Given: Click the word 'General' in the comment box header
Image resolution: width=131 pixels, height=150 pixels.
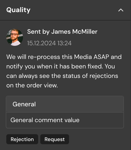Looking at the screenshot, I should (24, 104).
